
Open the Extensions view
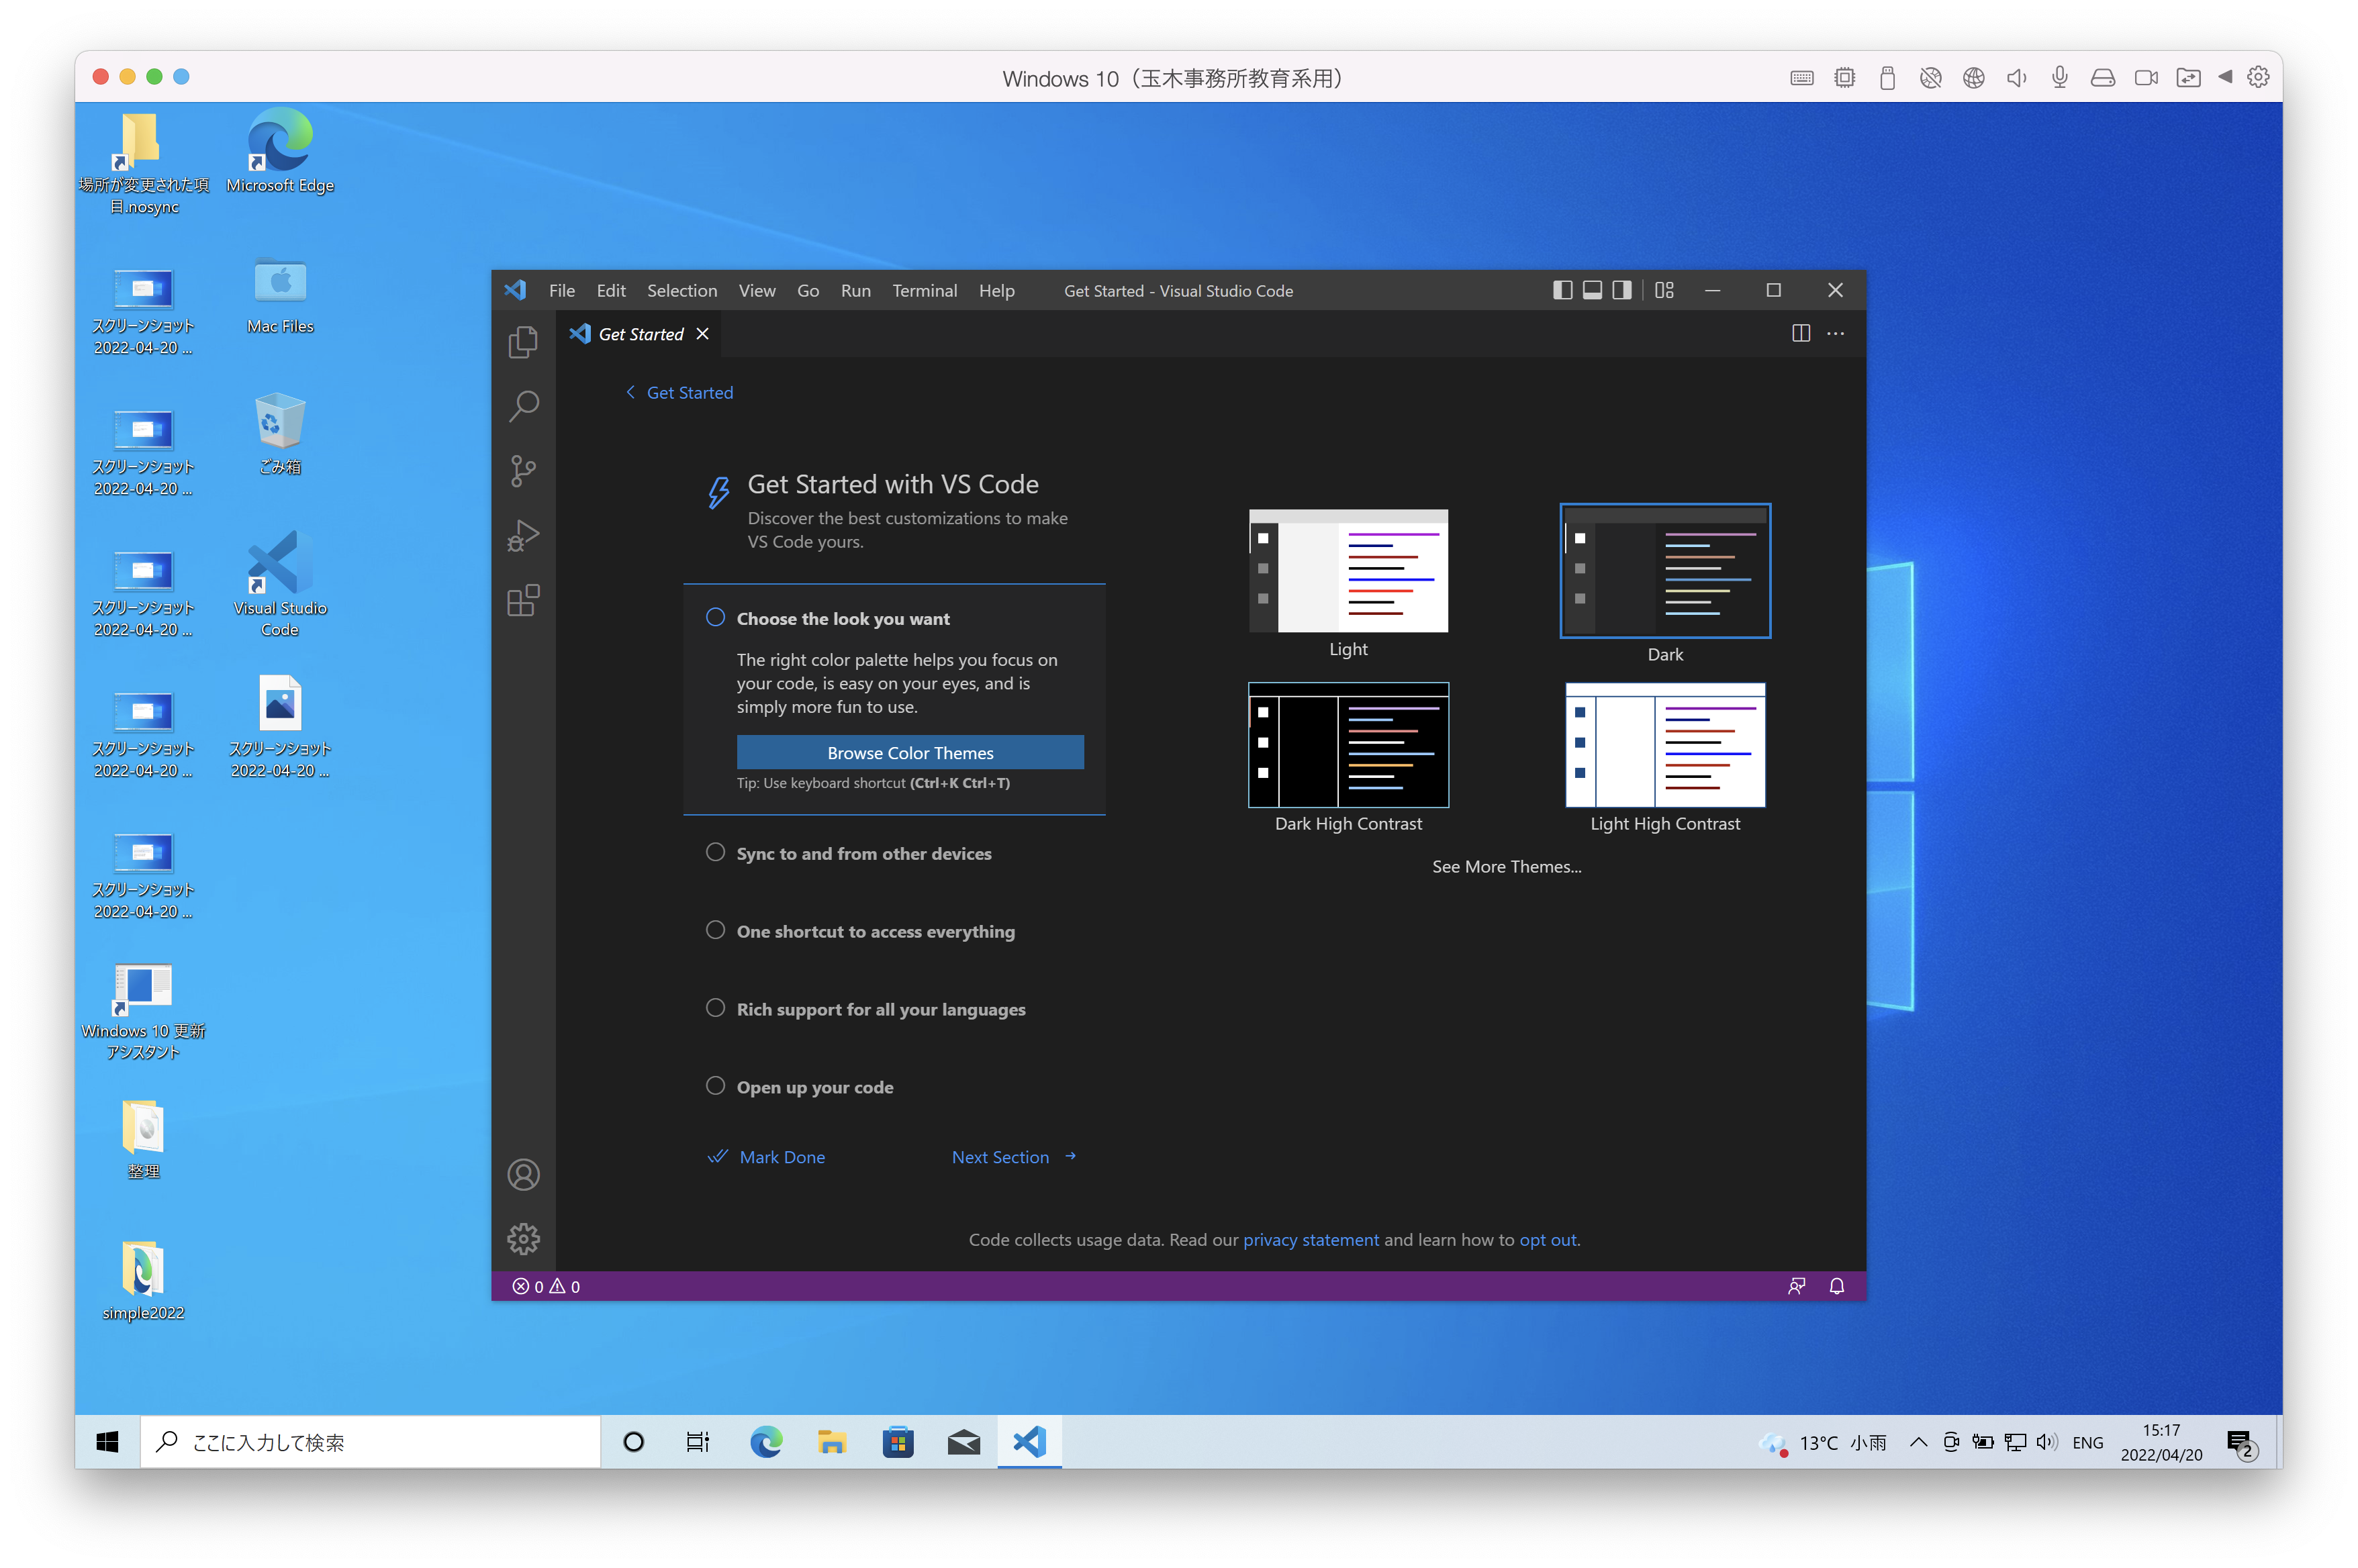click(x=523, y=601)
